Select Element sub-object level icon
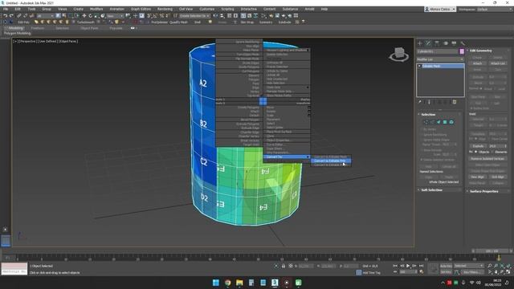The height and width of the screenshot is (289, 514). coord(451,122)
